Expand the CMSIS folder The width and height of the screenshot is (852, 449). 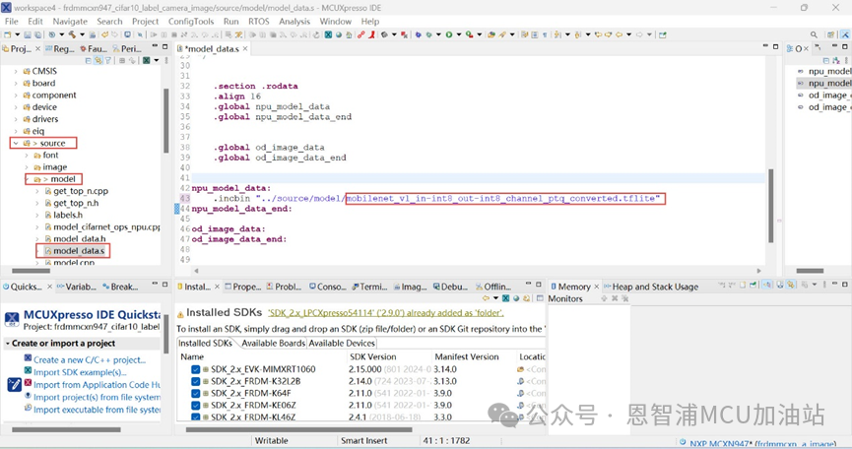(16, 71)
